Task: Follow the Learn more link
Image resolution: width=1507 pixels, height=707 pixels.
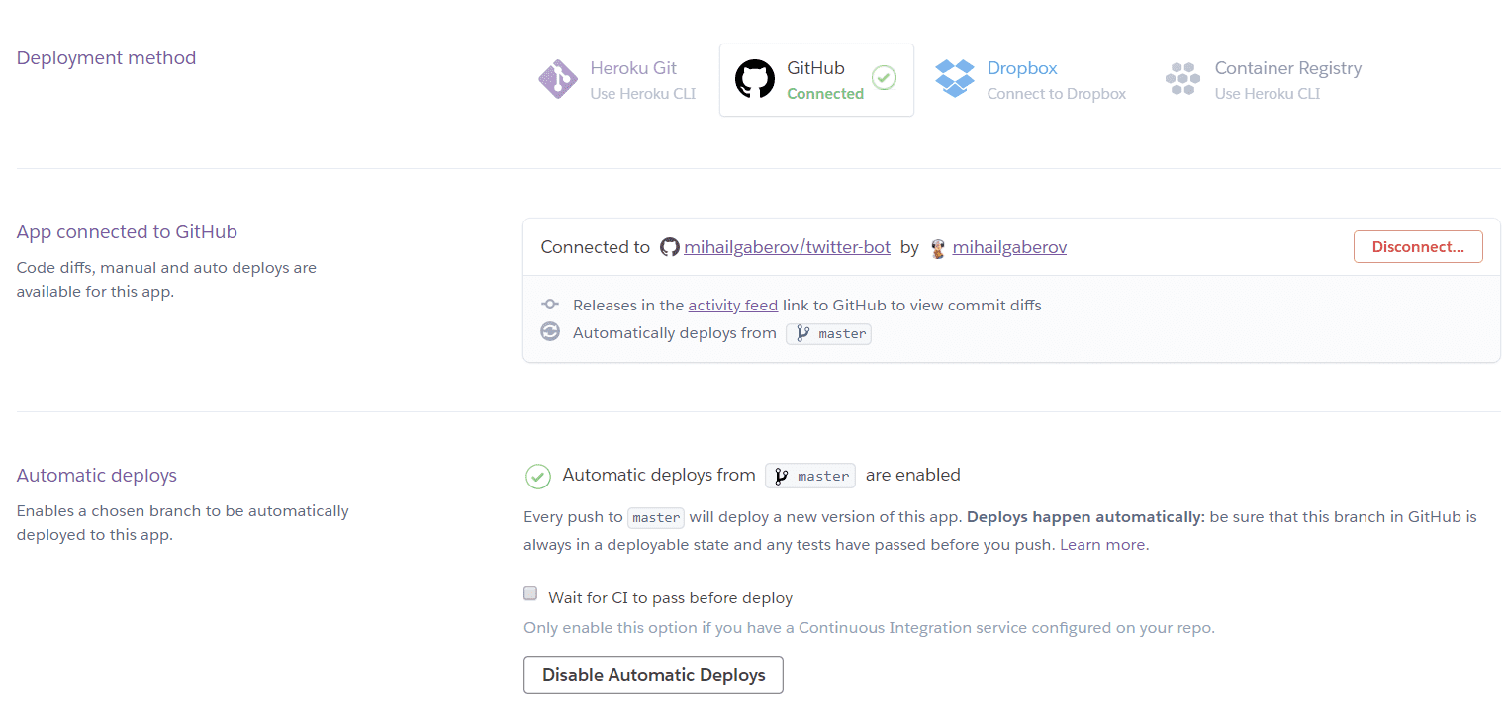Action: click(x=1103, y=545)
